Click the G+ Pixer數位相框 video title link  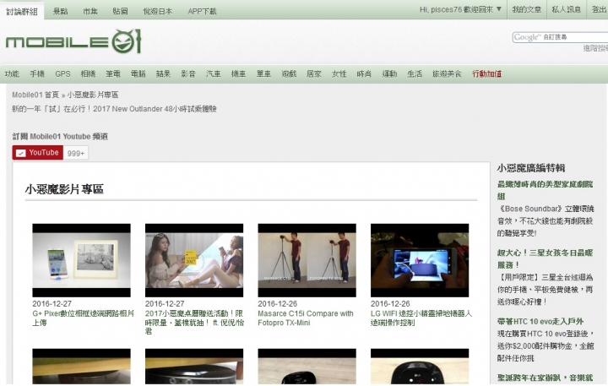83,318
